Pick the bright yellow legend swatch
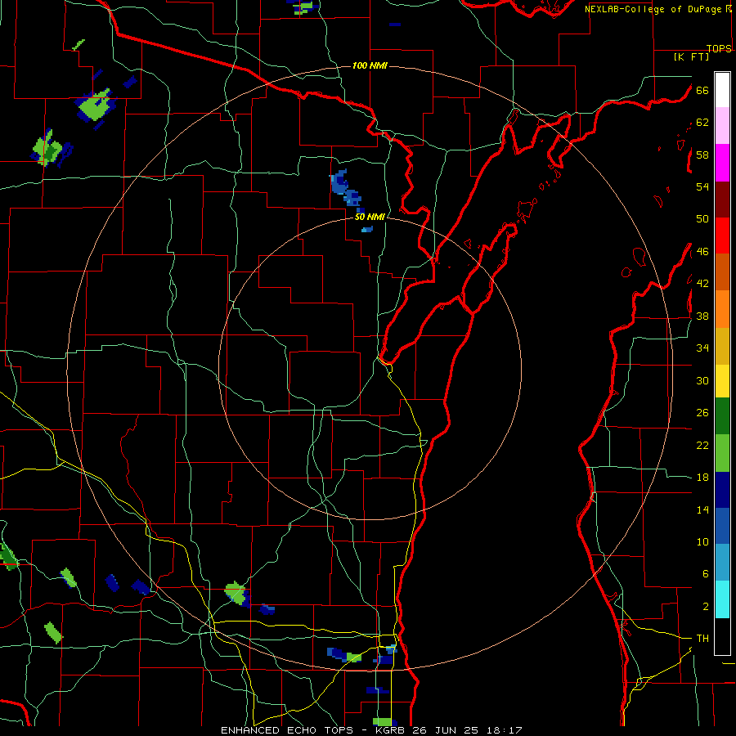This screenshot has height=736, width=736. tap(722, 380)
